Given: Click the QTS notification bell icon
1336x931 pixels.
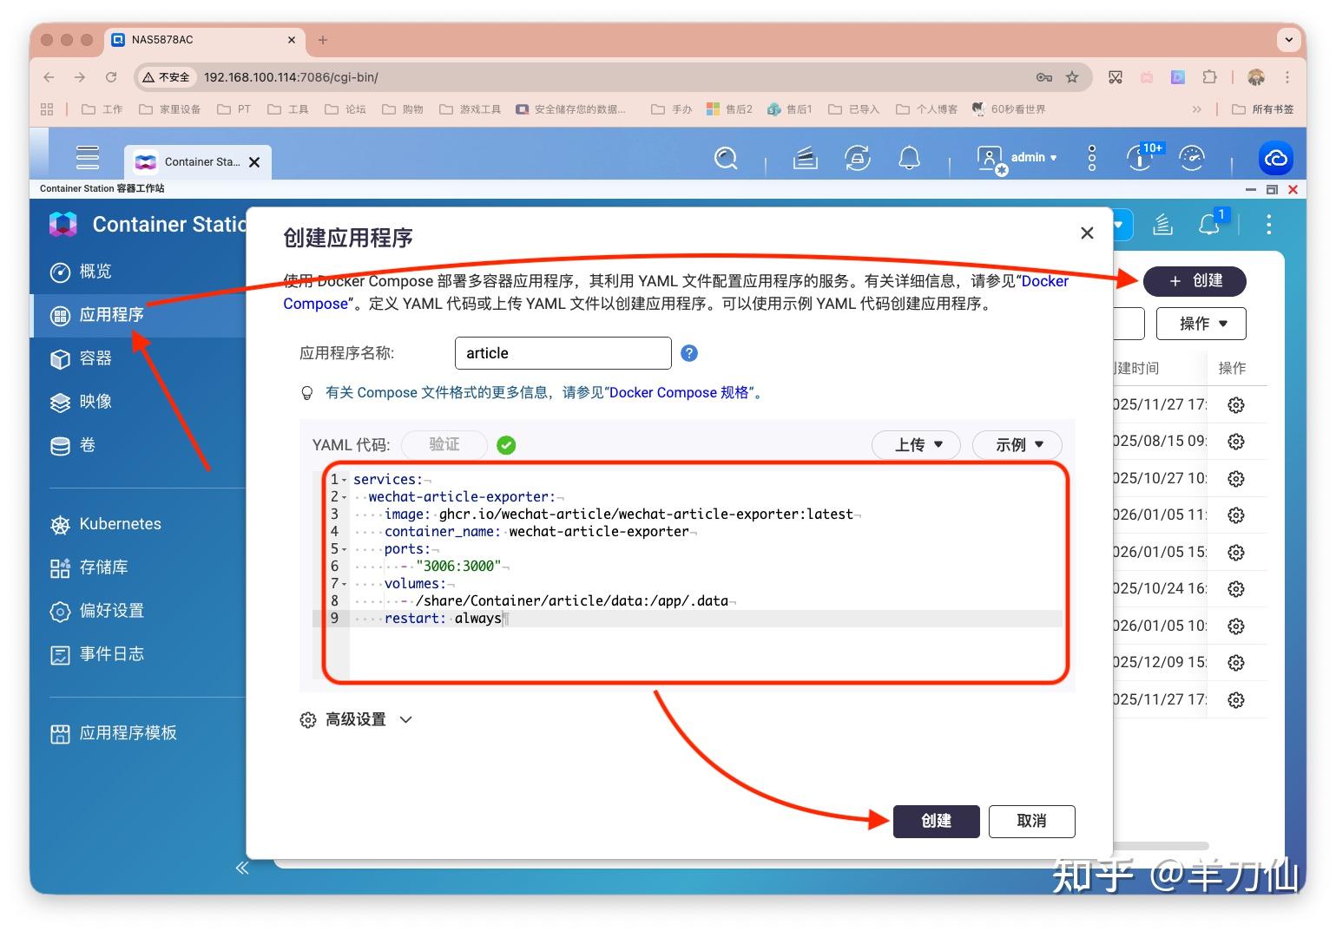Looking at the screenshot, I should (x=909, y=158).
